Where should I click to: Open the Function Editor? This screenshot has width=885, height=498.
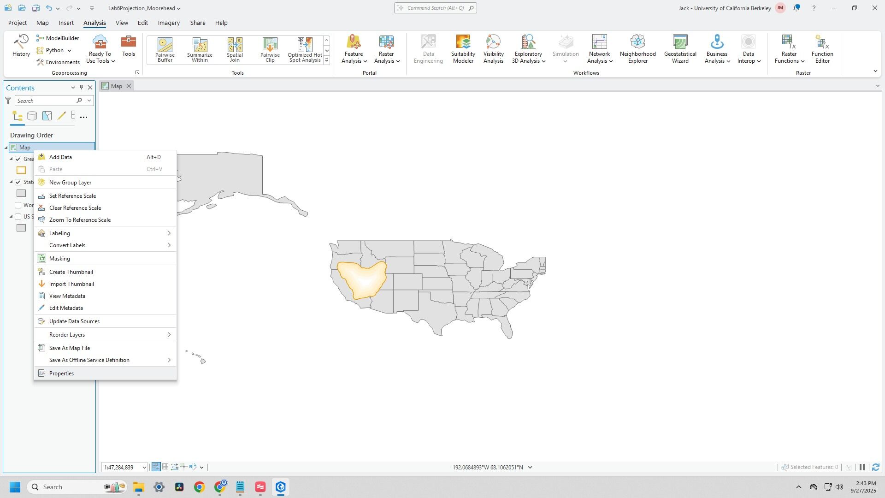point(822,48)
